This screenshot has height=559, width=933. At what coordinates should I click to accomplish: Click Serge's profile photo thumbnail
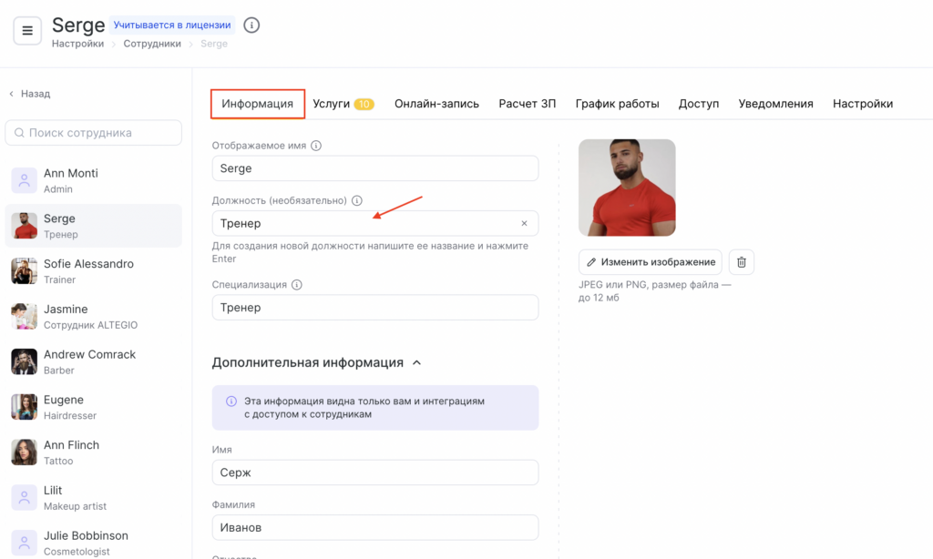[627, 188]
